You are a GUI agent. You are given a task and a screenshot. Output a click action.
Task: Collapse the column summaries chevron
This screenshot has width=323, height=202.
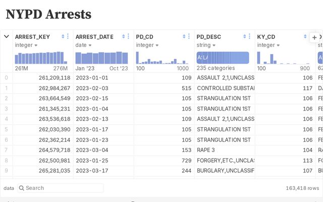point(7,36)
